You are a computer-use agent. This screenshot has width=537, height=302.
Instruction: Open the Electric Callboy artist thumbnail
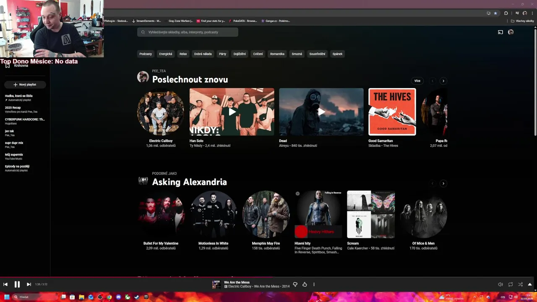tap(161, 112)
